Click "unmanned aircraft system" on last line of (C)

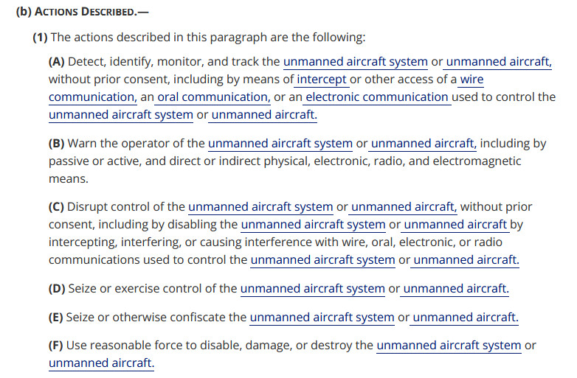coord(322,259)
